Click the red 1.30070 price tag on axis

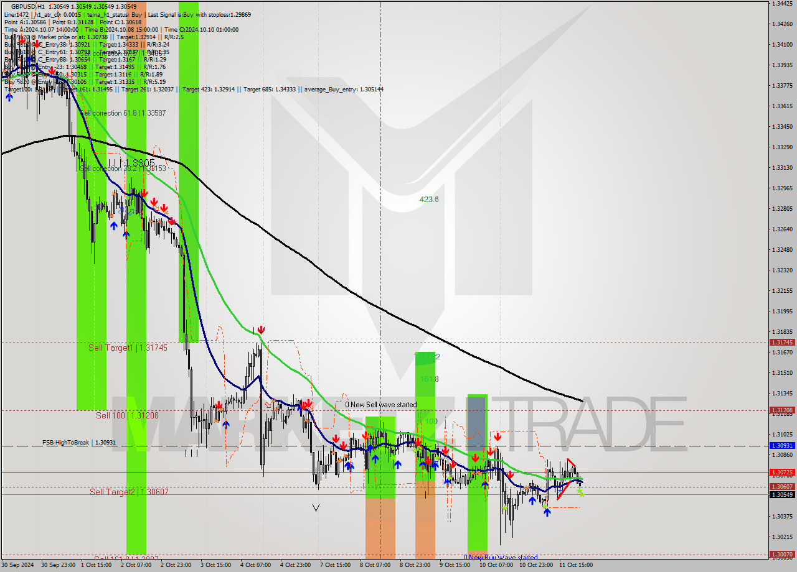click(782, 554)
